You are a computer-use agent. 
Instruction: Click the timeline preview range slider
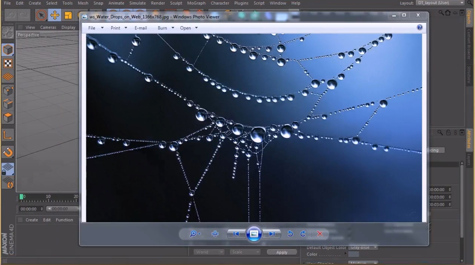click(63, 209)
